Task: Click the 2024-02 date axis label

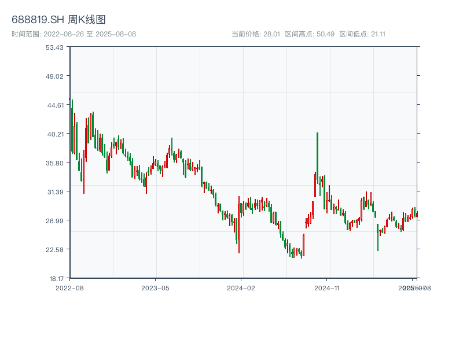Action: [x=241, y=287]
